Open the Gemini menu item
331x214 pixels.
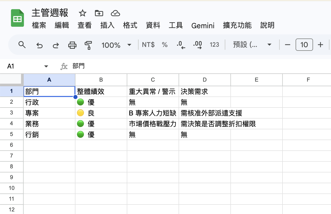pos(203,25)
